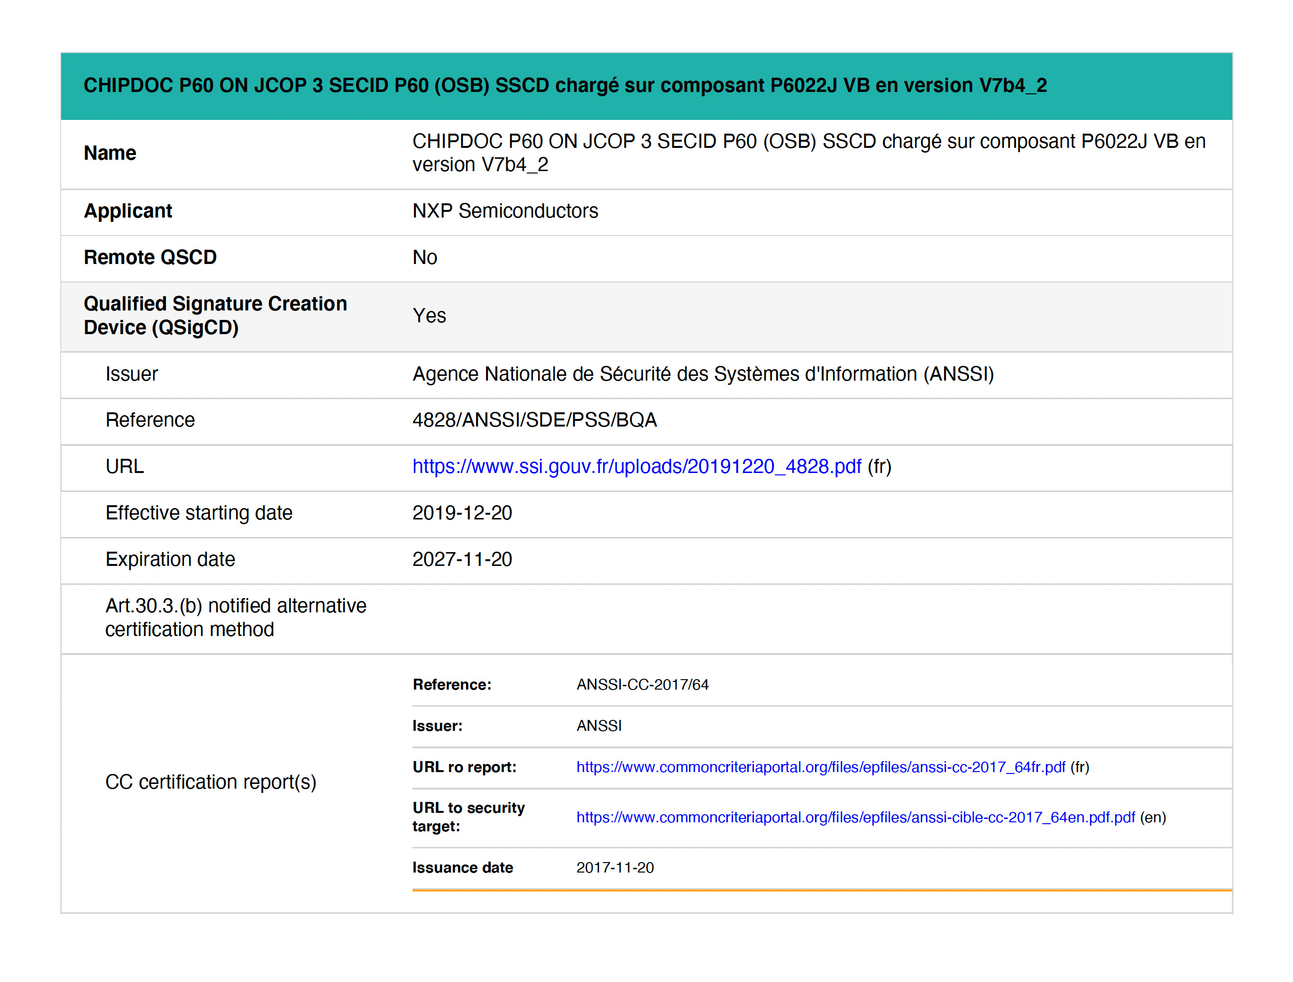Open the anssi-cc-2017_64fr.pdf report link
1293x982 pixels.
click(820, 767)
